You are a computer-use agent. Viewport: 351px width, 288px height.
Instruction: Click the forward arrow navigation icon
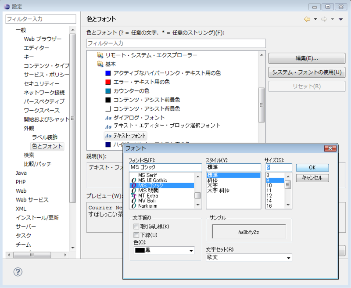click(324, 19)
